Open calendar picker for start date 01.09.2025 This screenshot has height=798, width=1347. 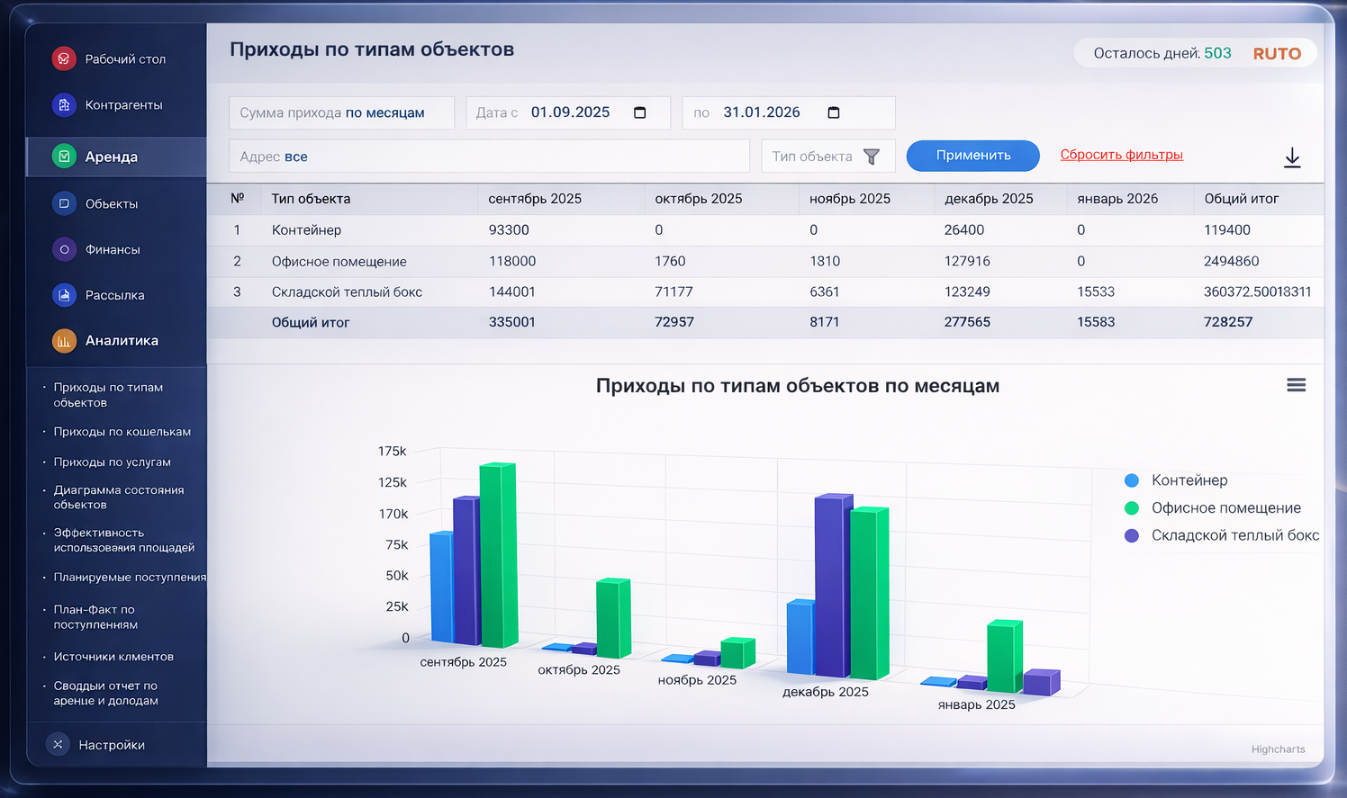tap(640, 112)
